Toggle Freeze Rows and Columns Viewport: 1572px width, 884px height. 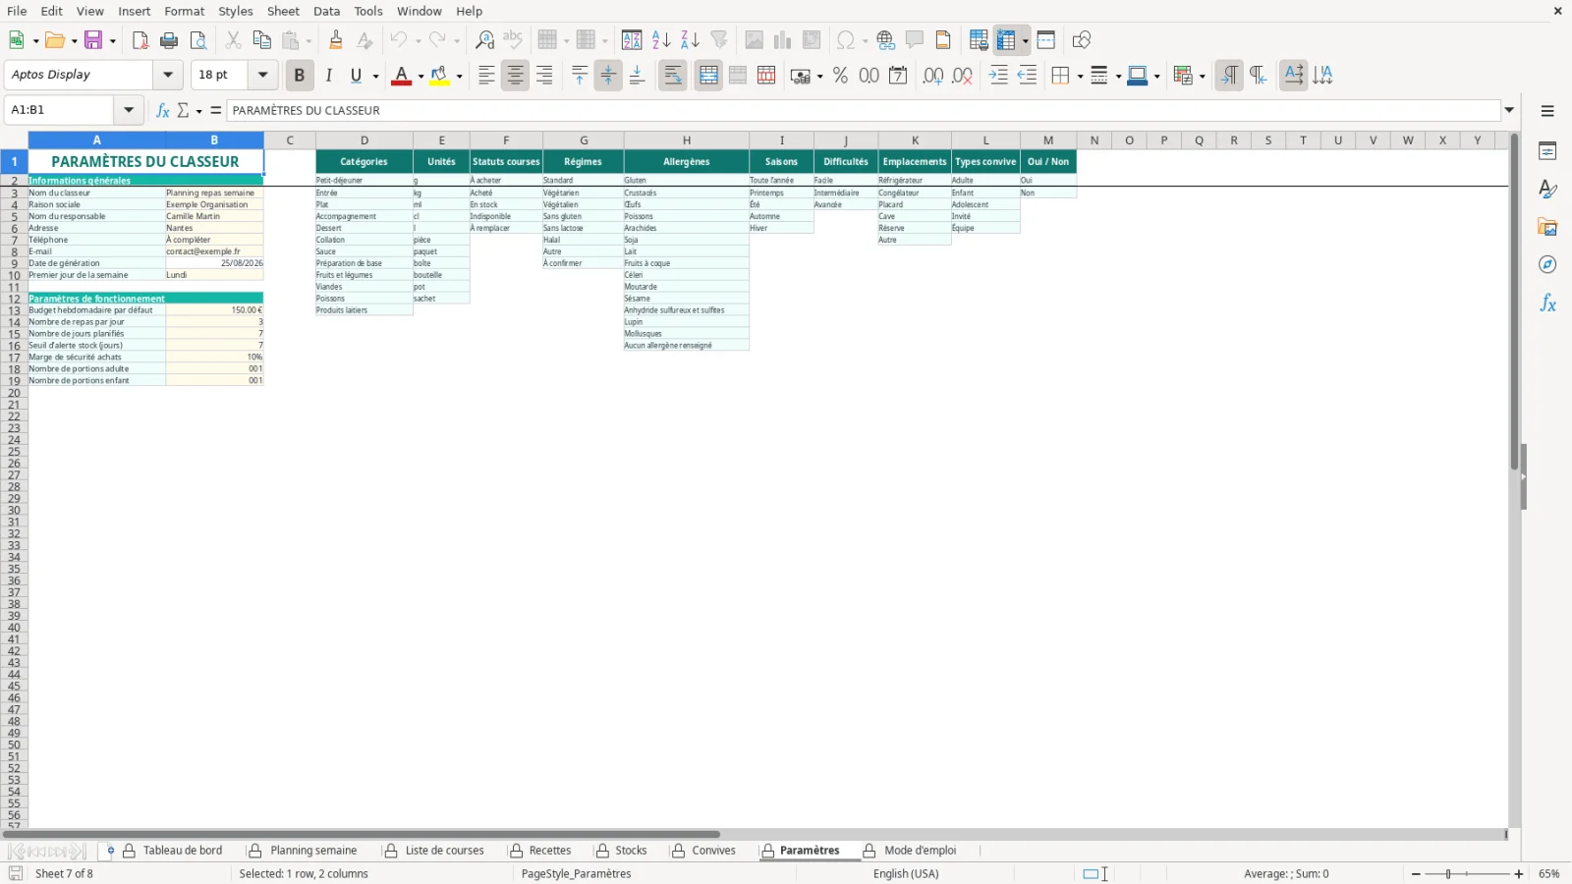1006,40
